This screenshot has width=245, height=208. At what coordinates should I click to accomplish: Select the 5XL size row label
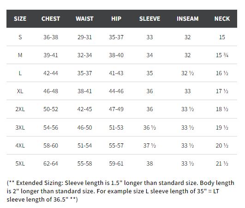[x=20, y=164]
